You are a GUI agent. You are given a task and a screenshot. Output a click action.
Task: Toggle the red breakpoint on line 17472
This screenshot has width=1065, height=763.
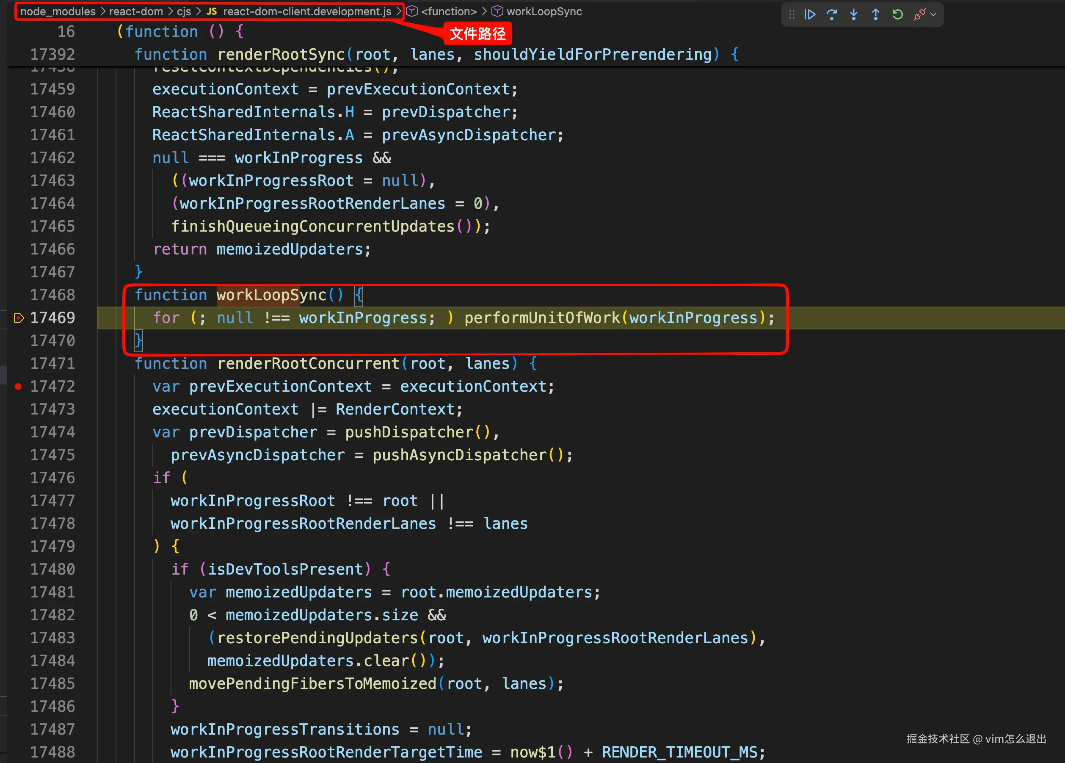coord(18,387)
